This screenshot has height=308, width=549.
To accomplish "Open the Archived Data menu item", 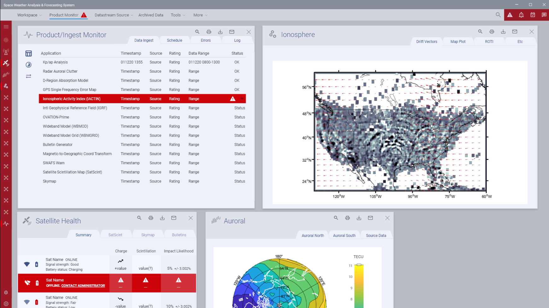I will [151, 15].
